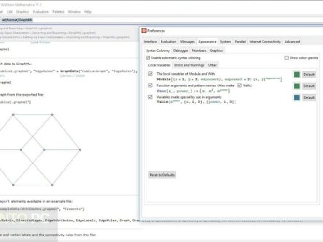Select the Errors and Warnings tab
This screenshot has height=242, width=323.
pyautogui.click(x=189, y=65)
